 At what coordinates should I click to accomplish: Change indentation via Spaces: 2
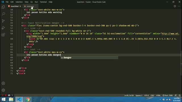pyautogui.click(x=139, y=95)
